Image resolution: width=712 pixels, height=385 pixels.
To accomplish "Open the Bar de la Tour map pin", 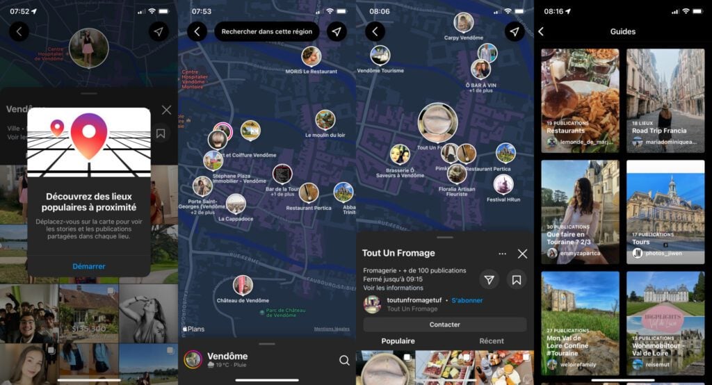I will coord(282,174).
